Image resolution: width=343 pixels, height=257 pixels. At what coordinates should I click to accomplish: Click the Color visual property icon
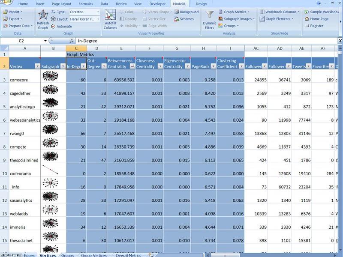click(121, 12)
